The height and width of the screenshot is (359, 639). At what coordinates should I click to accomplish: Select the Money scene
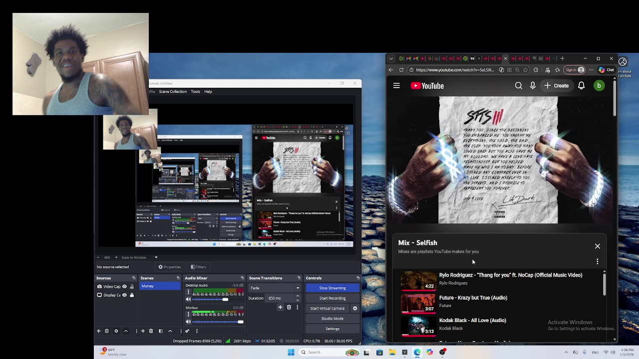(x=160, y=286)
